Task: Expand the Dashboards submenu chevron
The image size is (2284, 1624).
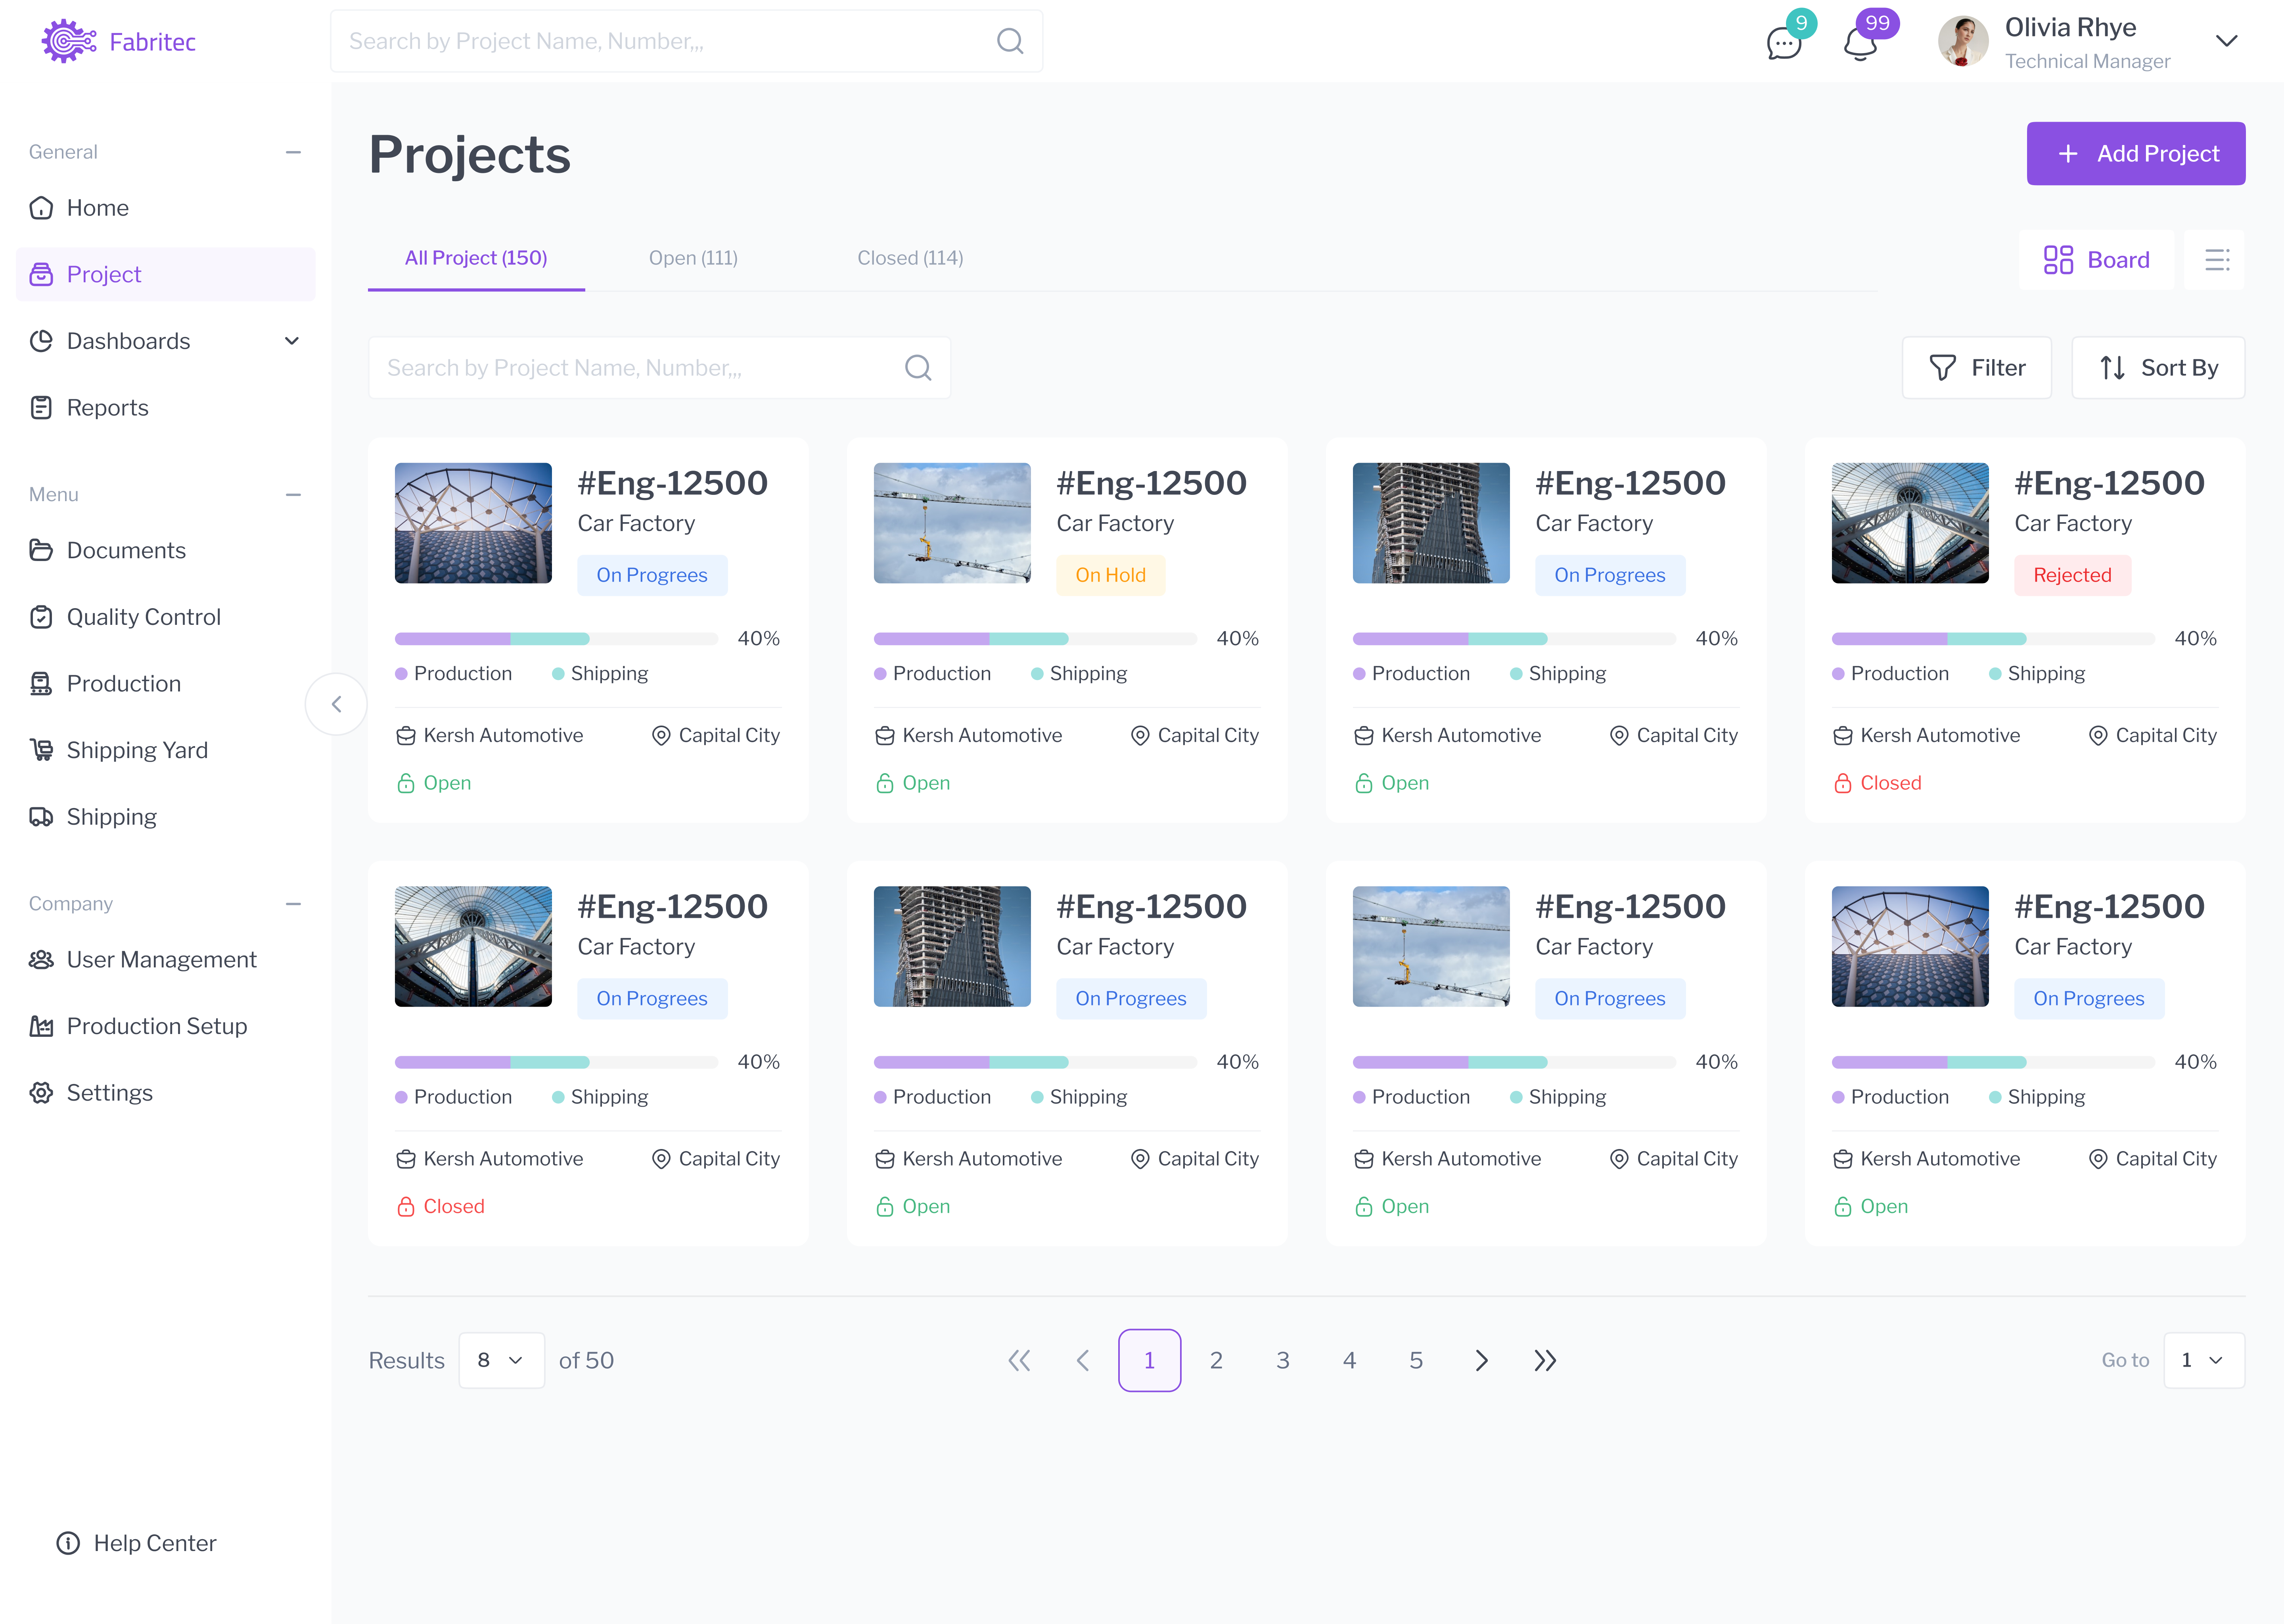Action: coord(291,341)
